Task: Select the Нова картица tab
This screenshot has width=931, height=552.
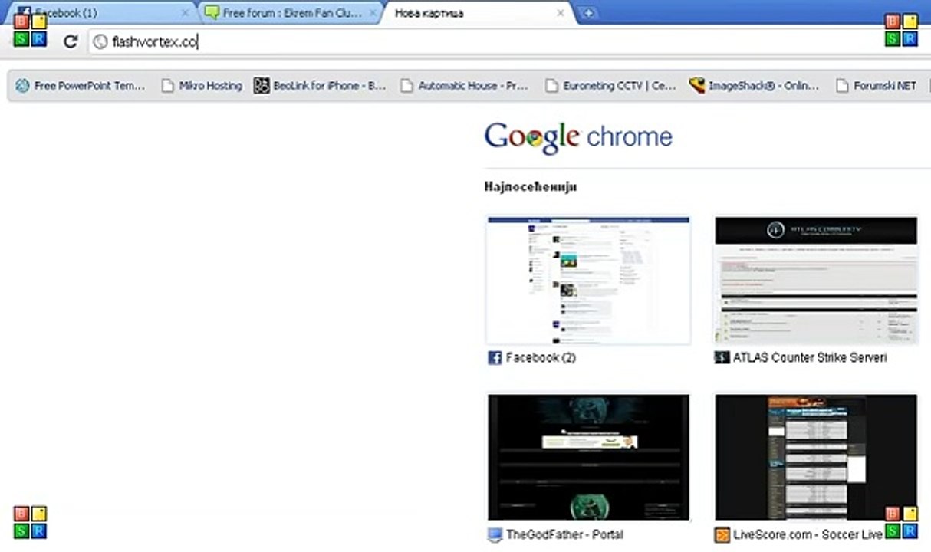Action: point(478,13)
